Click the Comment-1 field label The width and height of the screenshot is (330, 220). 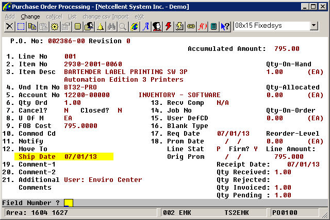pos(37,164)
